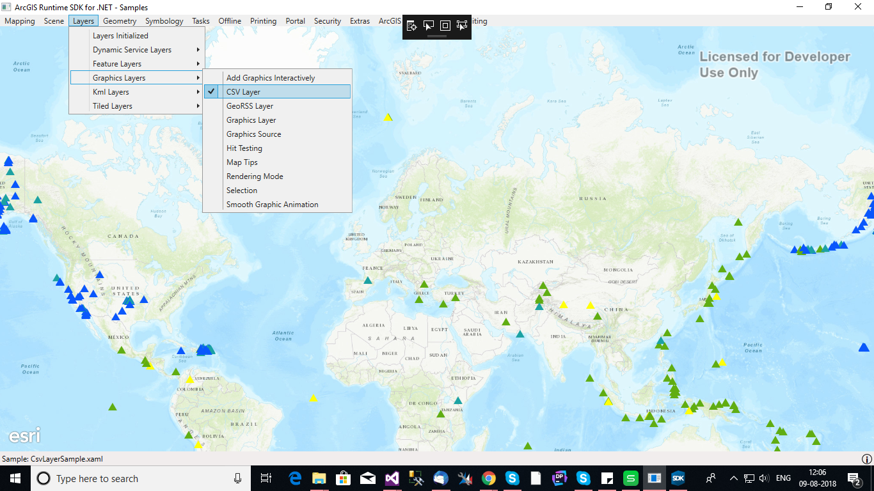The height and width of the screenshot is (491, 874).
Task: Click the info icon in the status bar
Action: point(867,459)
